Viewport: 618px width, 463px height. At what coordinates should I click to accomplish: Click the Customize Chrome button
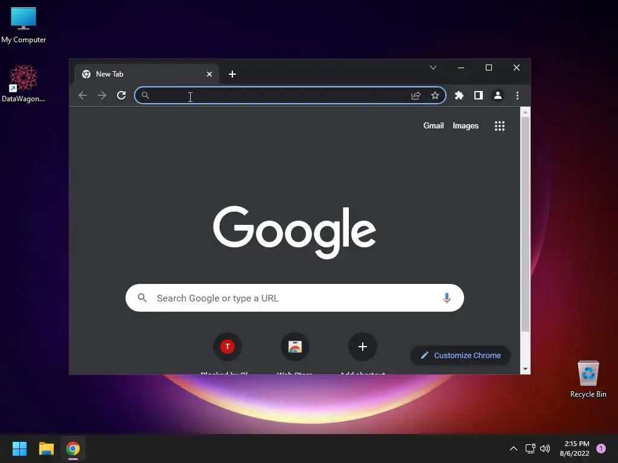pos(460,356)
